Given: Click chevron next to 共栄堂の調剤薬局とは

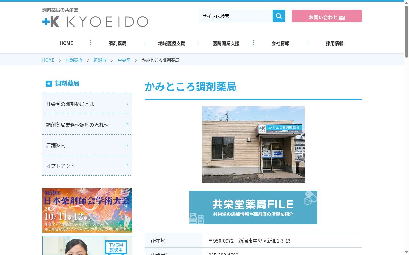Looking at the screenshot, I should [127, 104].
